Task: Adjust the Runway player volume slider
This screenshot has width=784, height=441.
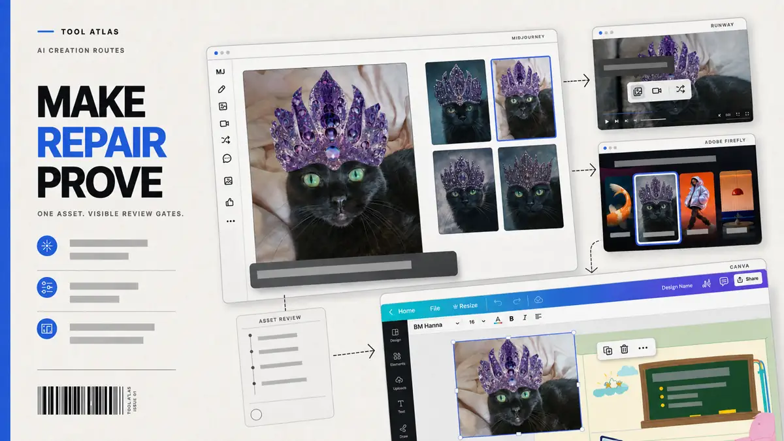Action: [x=653, y=120]
